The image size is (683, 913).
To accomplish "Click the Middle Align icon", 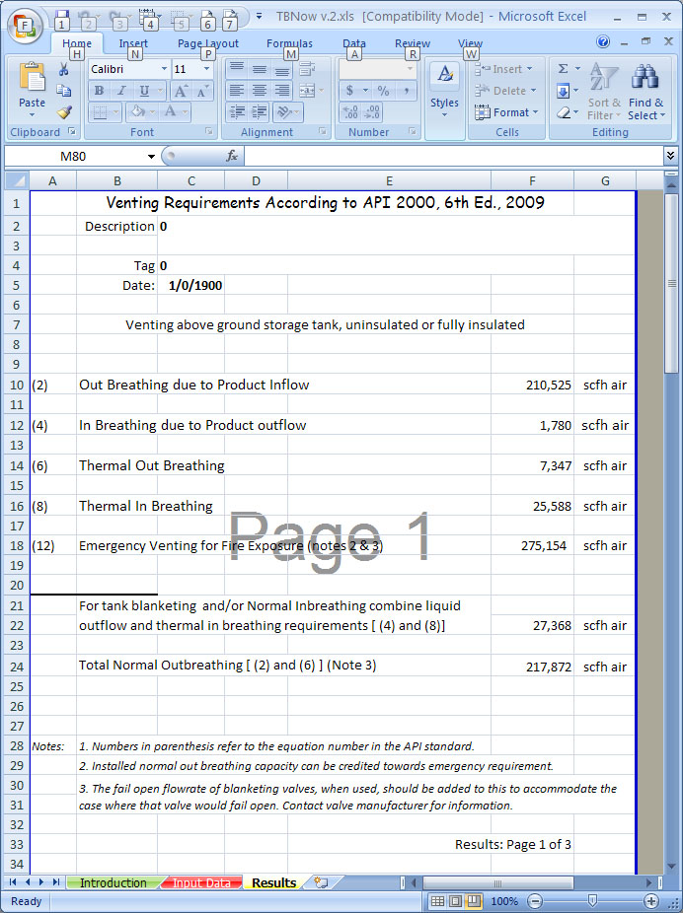I will pos(260,69).
